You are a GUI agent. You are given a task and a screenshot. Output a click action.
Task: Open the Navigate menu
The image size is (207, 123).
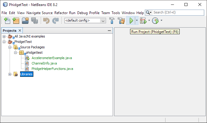34,13
